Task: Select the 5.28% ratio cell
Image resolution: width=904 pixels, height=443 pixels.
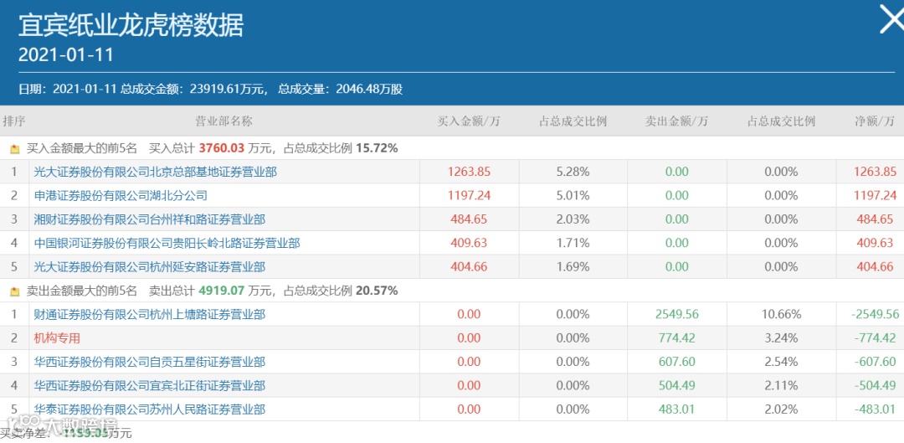Action: (573, 172)
